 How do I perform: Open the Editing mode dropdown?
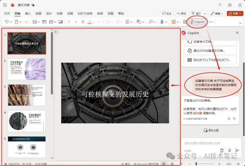(x=217, y=14)
